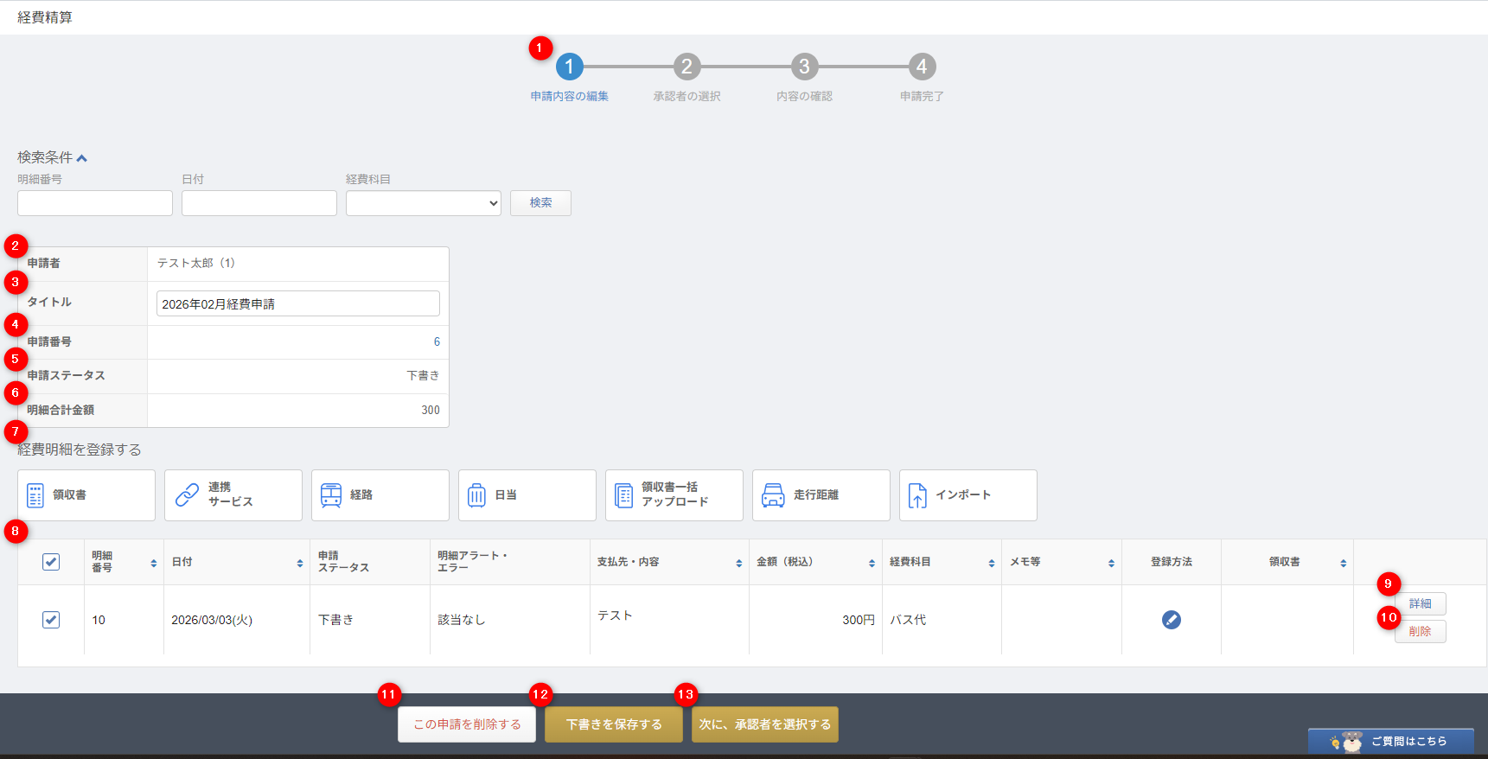Select the route (経路) train icon
Viewport: 1488px width, 759px height.
tap(331, 495)
